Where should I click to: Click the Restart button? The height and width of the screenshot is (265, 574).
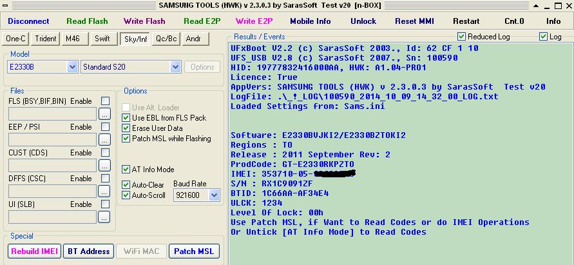[466, 21]
